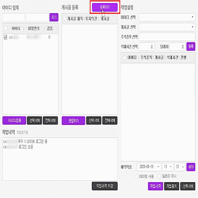Screen dimensions: 198x198
Task: Click the 작업시작 button
Action: (x=156, y=186)
